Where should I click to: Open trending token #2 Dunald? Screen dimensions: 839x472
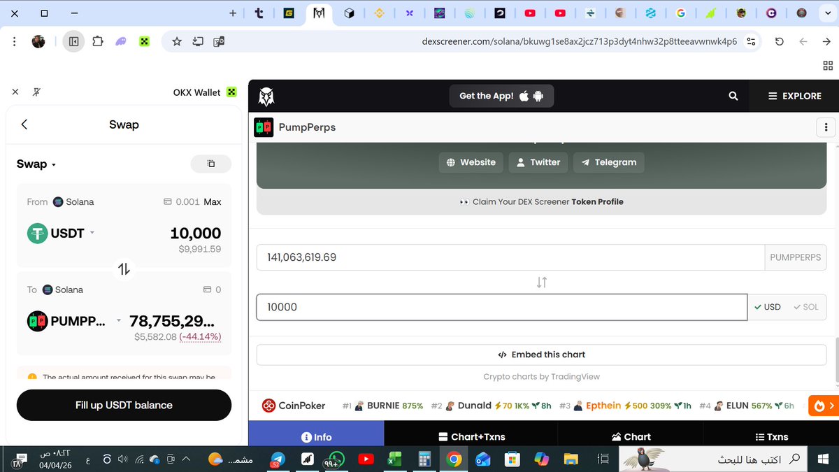coord(492,406)
